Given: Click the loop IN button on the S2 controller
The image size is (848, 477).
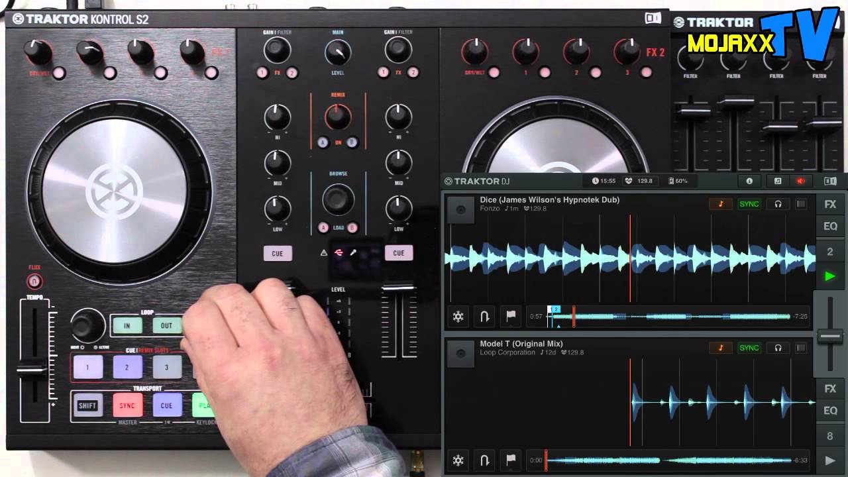Looking at the screenshot, I should tap(127, 325).
